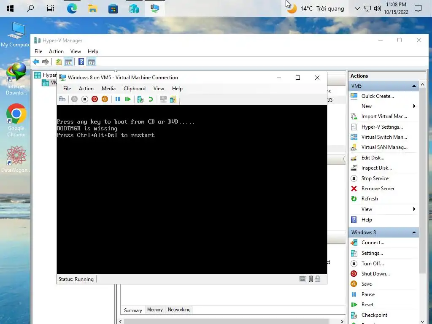The width and height of the screenshot is (432, 324).
Task: Toggle Action pane show/hide toolbar icon
Action: [92, 62]
